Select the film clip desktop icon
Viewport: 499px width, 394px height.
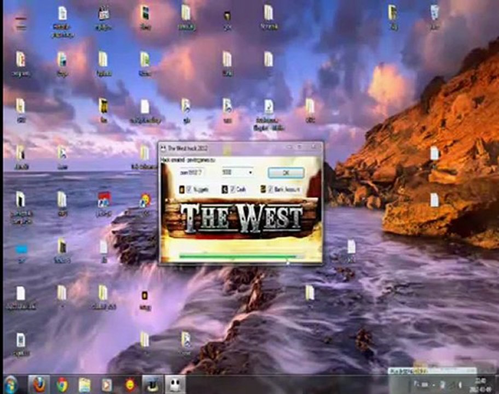pyautogui.click(x=103, y=18)
